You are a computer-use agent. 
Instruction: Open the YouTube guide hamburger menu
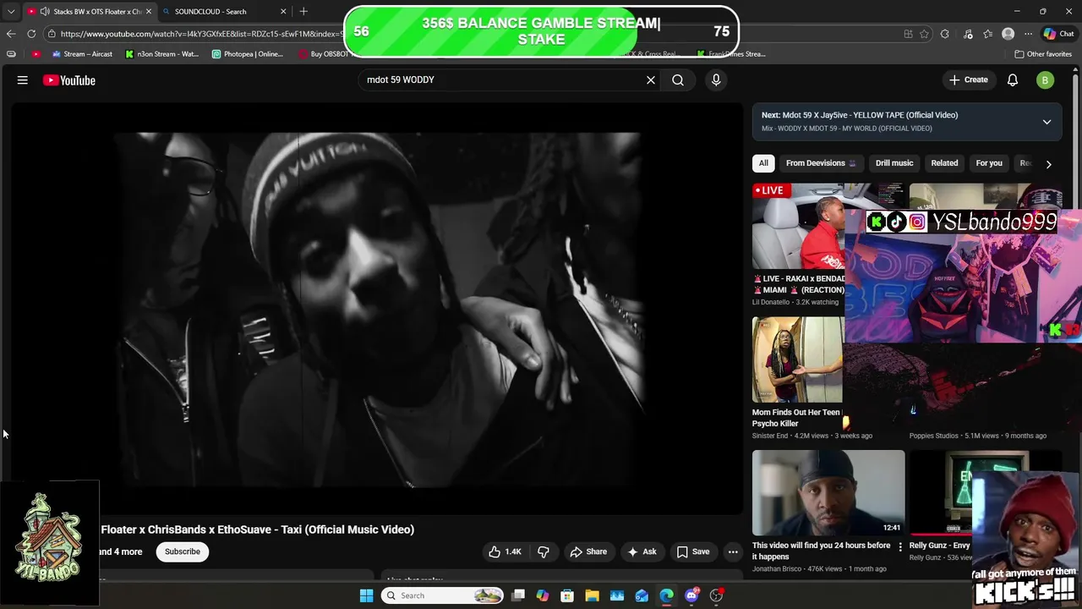pyautogui.click(x=23, y=80)
